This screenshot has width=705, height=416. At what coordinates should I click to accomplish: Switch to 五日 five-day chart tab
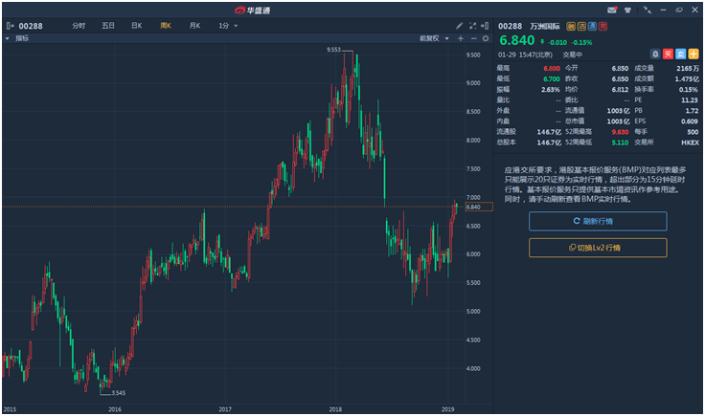pyautogui.click(x=108, y=26)
